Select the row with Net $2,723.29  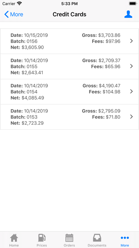pos(69,117)
